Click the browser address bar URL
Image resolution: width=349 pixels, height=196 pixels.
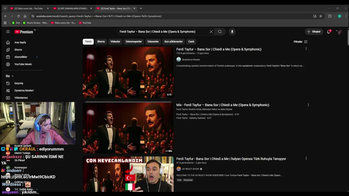(x=99, y=16)
